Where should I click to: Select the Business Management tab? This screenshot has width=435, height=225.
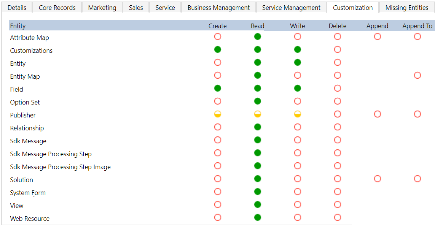click(218, 7)
